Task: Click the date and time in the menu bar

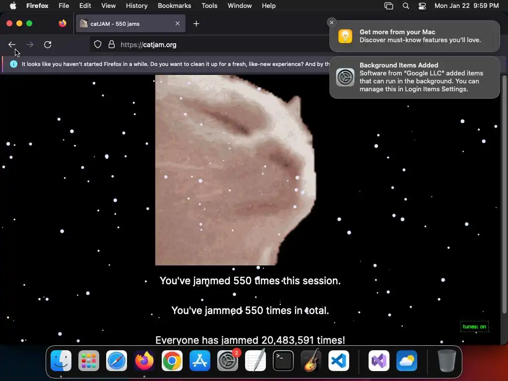Action: [466, 5]
